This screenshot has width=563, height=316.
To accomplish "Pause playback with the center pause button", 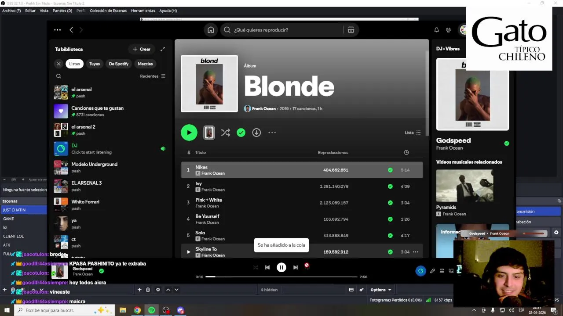I will tap(281, 267).
